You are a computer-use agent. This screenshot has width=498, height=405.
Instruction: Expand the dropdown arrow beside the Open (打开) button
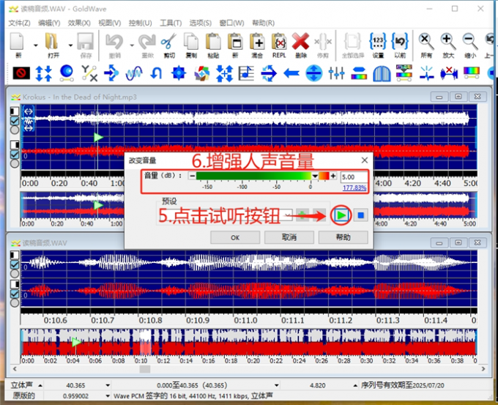[x=70, y=45]
